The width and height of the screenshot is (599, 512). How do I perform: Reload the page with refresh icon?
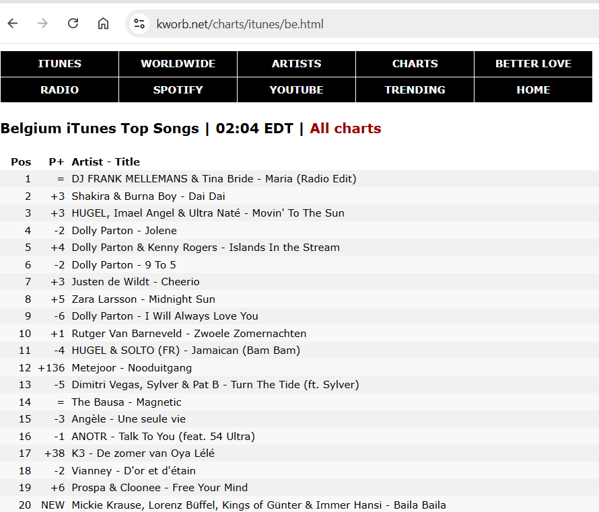click(73, 24)
